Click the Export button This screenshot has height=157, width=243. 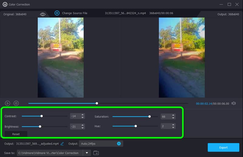tap(223, 148)
